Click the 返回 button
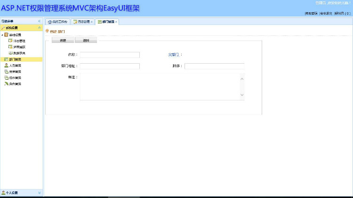 click(86, 40)
